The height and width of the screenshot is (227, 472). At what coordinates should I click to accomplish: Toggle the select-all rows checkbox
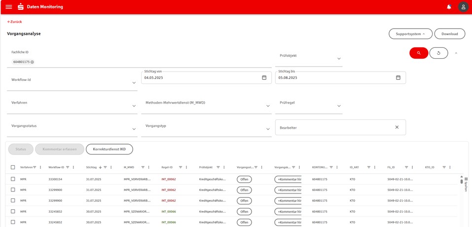pos(13,167)
